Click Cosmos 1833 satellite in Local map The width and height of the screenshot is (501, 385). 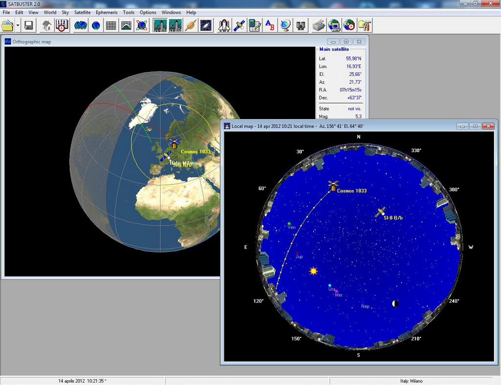point(333,186)
